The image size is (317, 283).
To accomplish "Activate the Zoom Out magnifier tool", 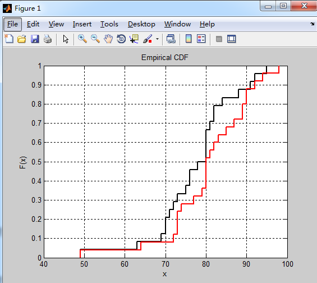I will coord(95,39).
